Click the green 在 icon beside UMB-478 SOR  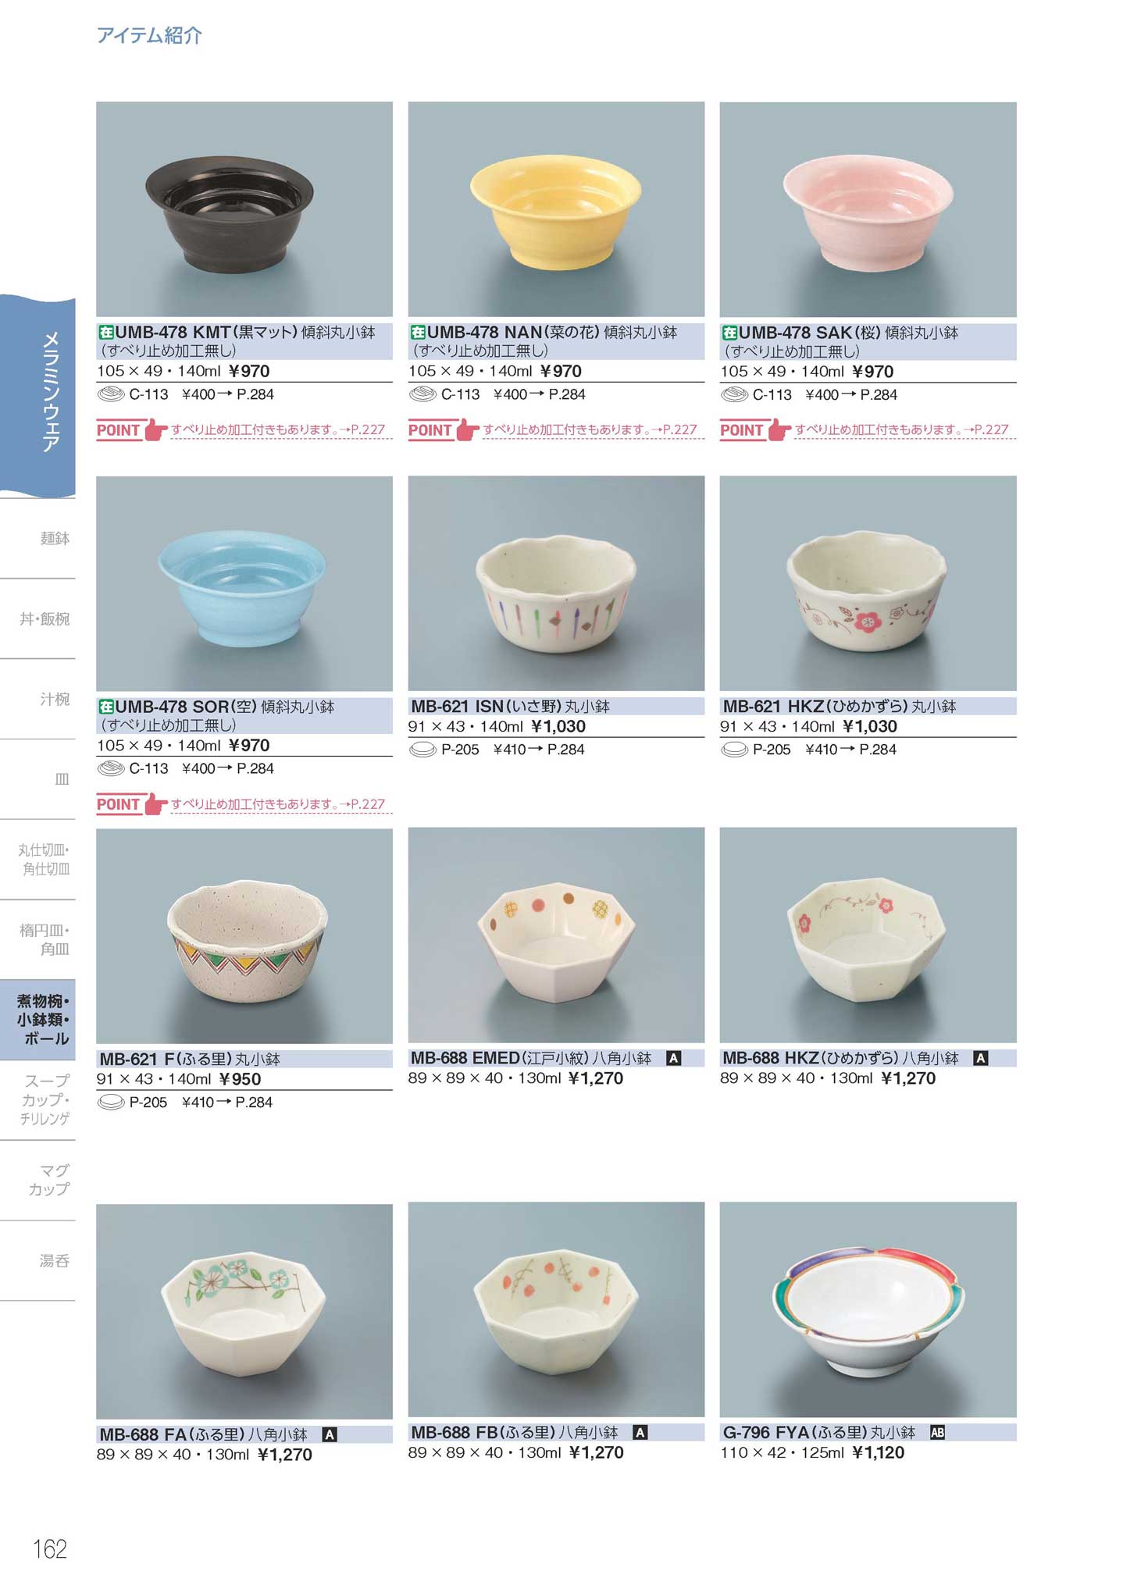click(x=105, y=707)
